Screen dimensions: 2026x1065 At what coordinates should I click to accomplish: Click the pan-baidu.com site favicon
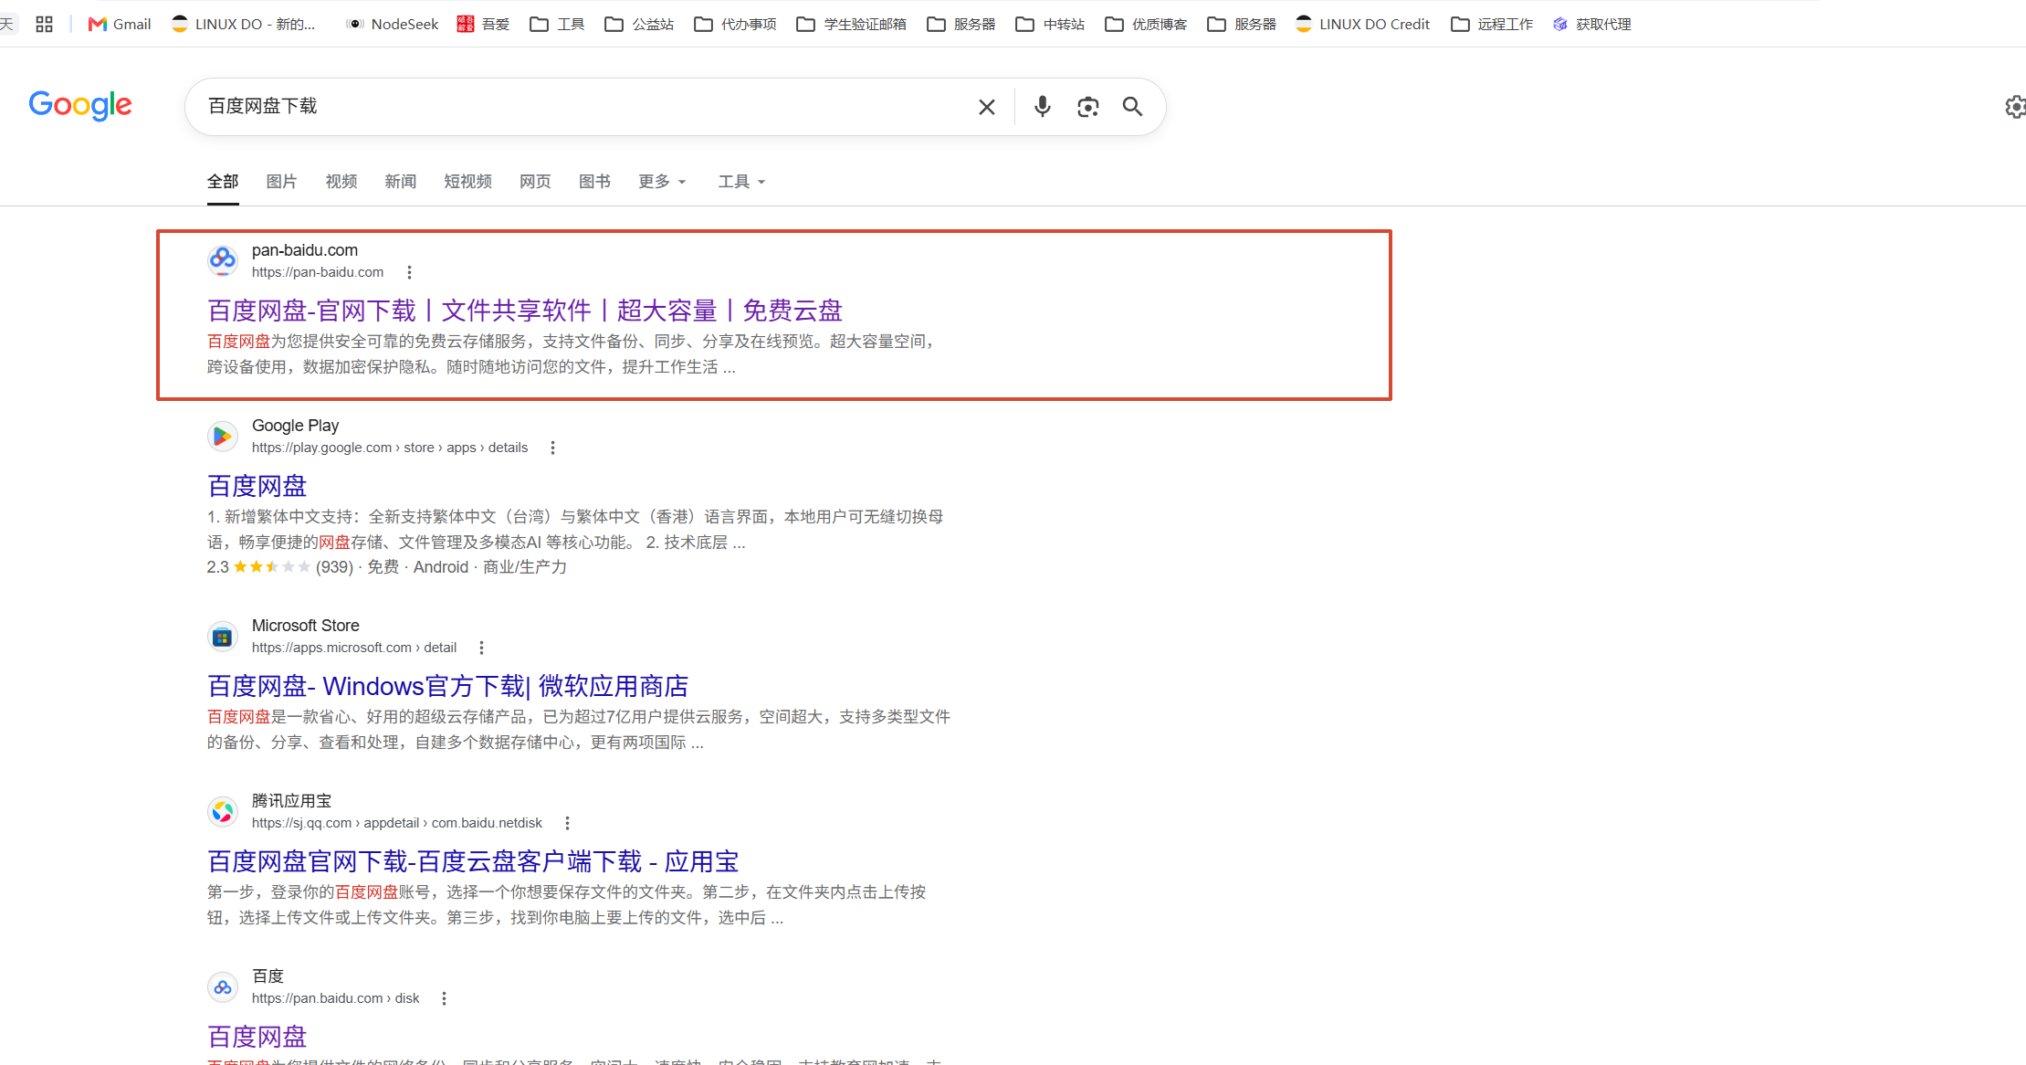[223, 260]
